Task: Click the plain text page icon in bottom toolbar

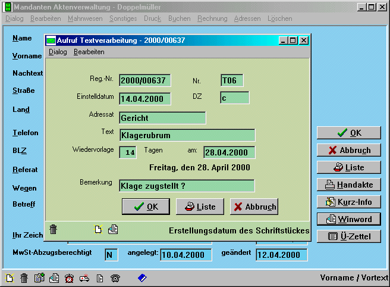Action: [100, 278]
